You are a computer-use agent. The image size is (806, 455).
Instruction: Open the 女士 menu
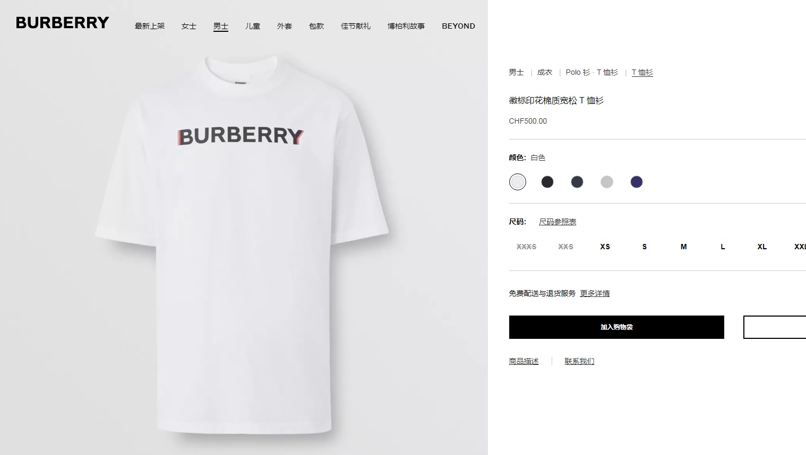click(189, 26)
